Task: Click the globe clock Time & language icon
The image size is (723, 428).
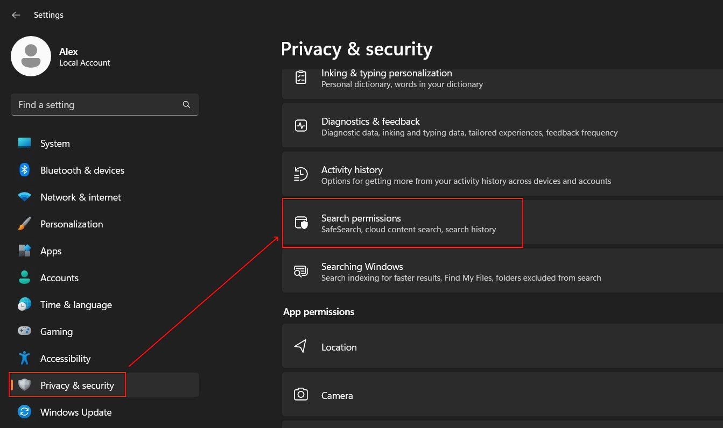Action: [x=24, y=305]
